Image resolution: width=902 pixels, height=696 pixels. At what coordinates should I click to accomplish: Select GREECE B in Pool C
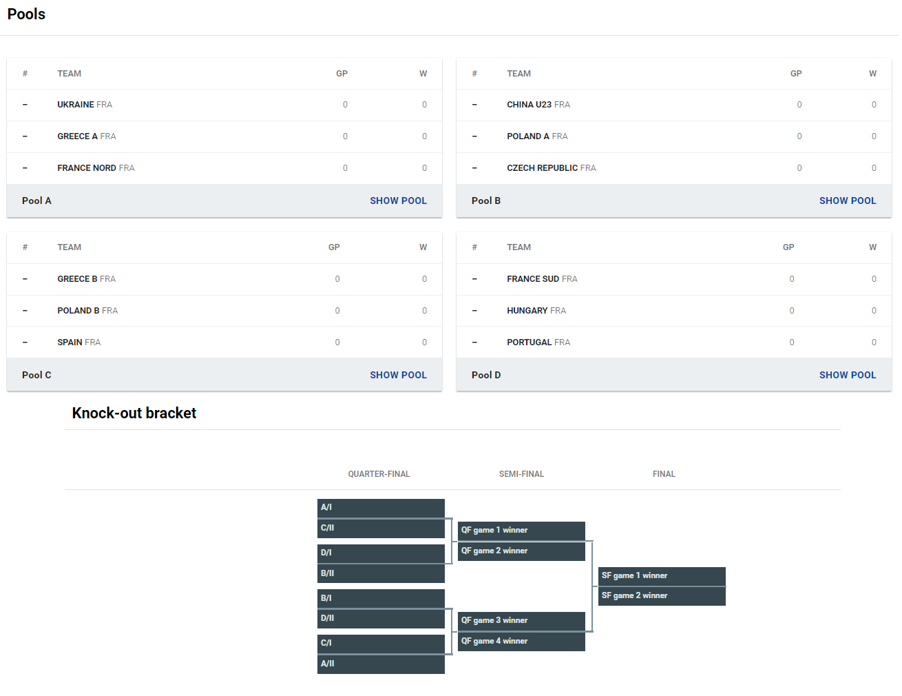pos(224,279)
